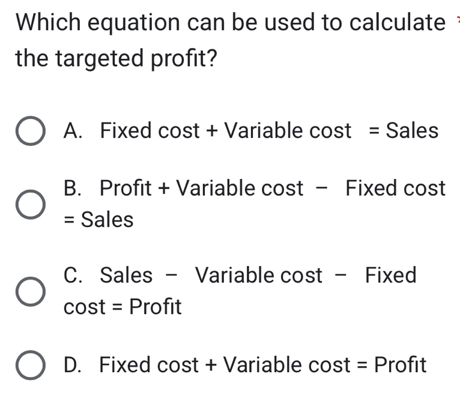Click "Fixed cost + Variable cost" in option A

(x=225, y=130)
